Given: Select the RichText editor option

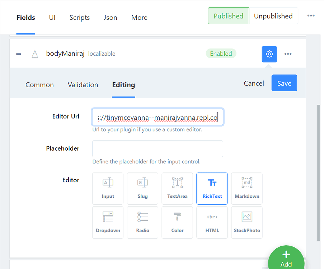Looking at the screenshot, I should coord(212,188).
